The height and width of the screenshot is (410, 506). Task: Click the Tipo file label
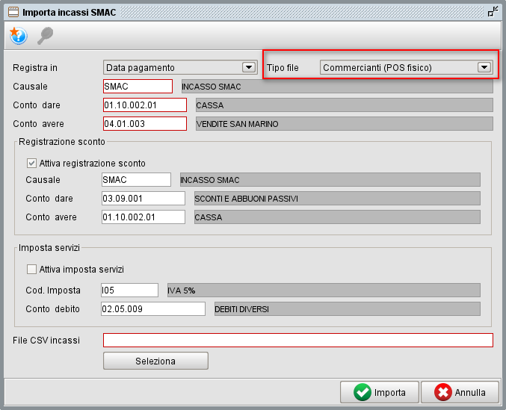pyautogui.click(x=283, y=68)
